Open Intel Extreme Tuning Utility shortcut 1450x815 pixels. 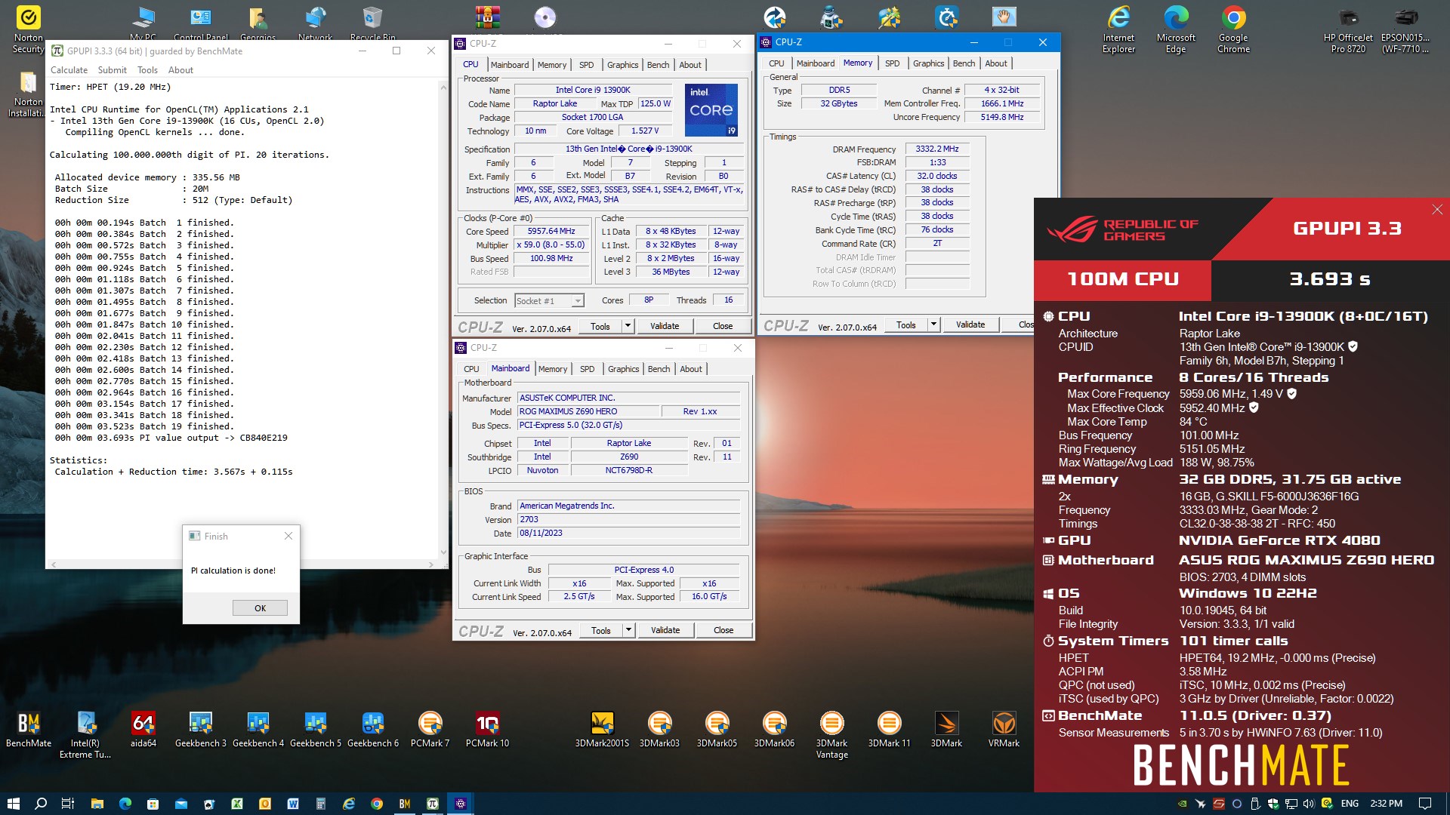point(85,734)
